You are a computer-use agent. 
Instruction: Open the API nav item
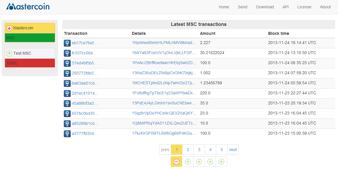coord(286,7)
